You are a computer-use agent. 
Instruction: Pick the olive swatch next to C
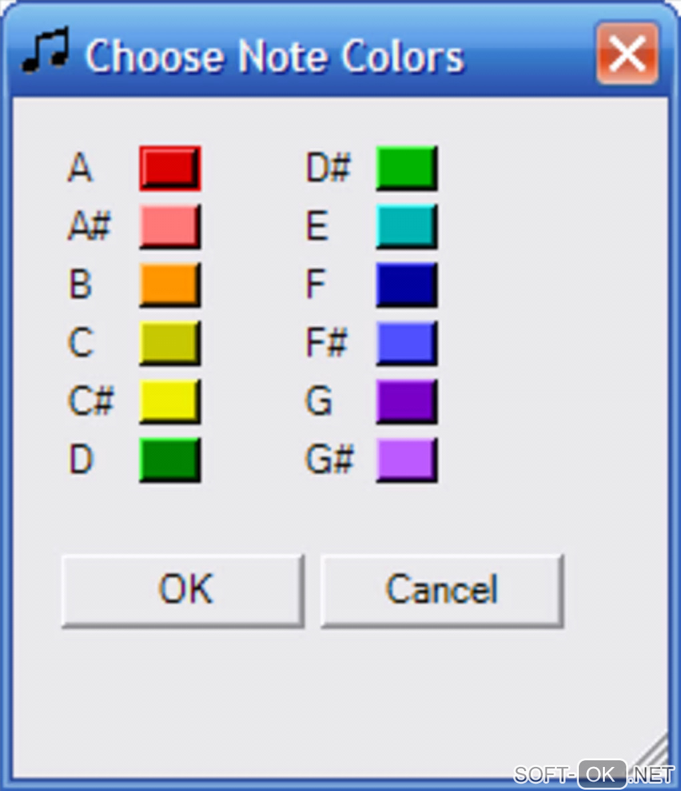(x=170, y=343)
